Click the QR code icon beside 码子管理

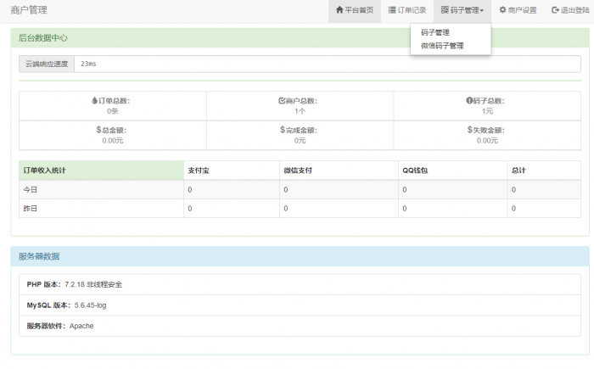coord(445,10)
